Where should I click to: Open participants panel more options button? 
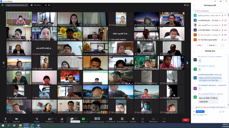click(222, 45)
